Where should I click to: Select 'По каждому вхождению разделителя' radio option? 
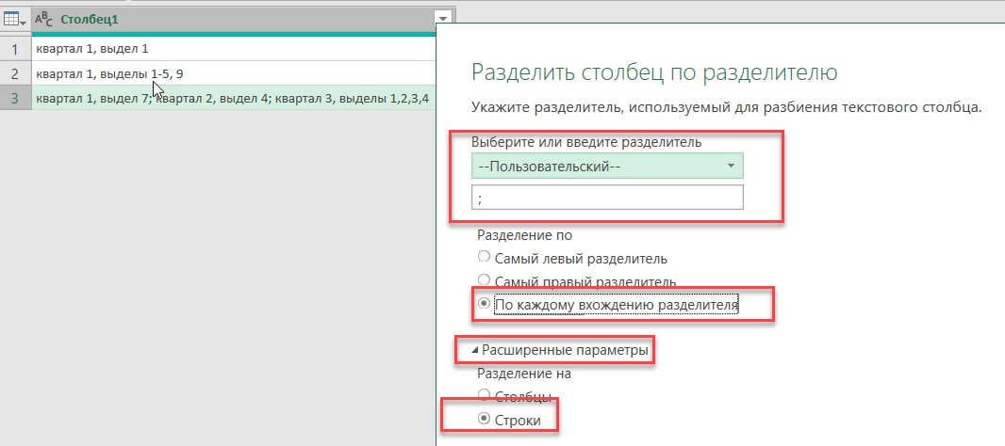click(x=485, y=305)
